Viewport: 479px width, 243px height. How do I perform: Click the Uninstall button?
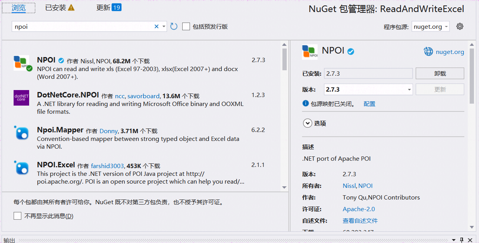440,73
